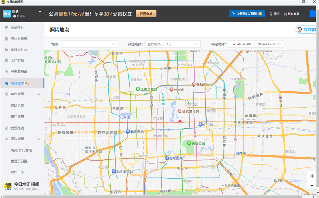The image size is (319, 198).
Task: Go to 拜访记录 menu item
Action: (18, 105)
